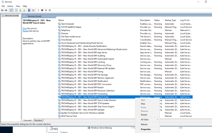Select the Tile Data model server service
Screen dimensions: 212x133
coord(125,36)
